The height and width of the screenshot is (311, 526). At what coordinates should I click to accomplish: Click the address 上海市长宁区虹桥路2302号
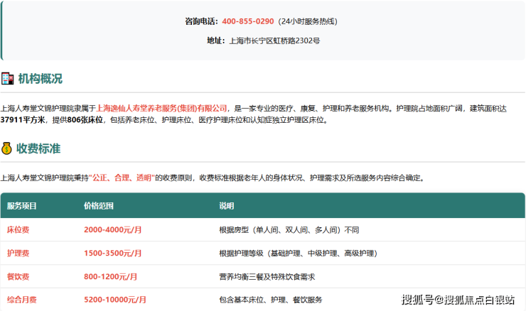274,40
